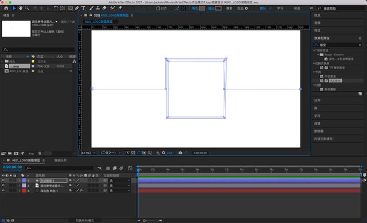Select the composition tab in the timeline
The width and height of the screenshot is (367, 223).
[x=26, y=161]
